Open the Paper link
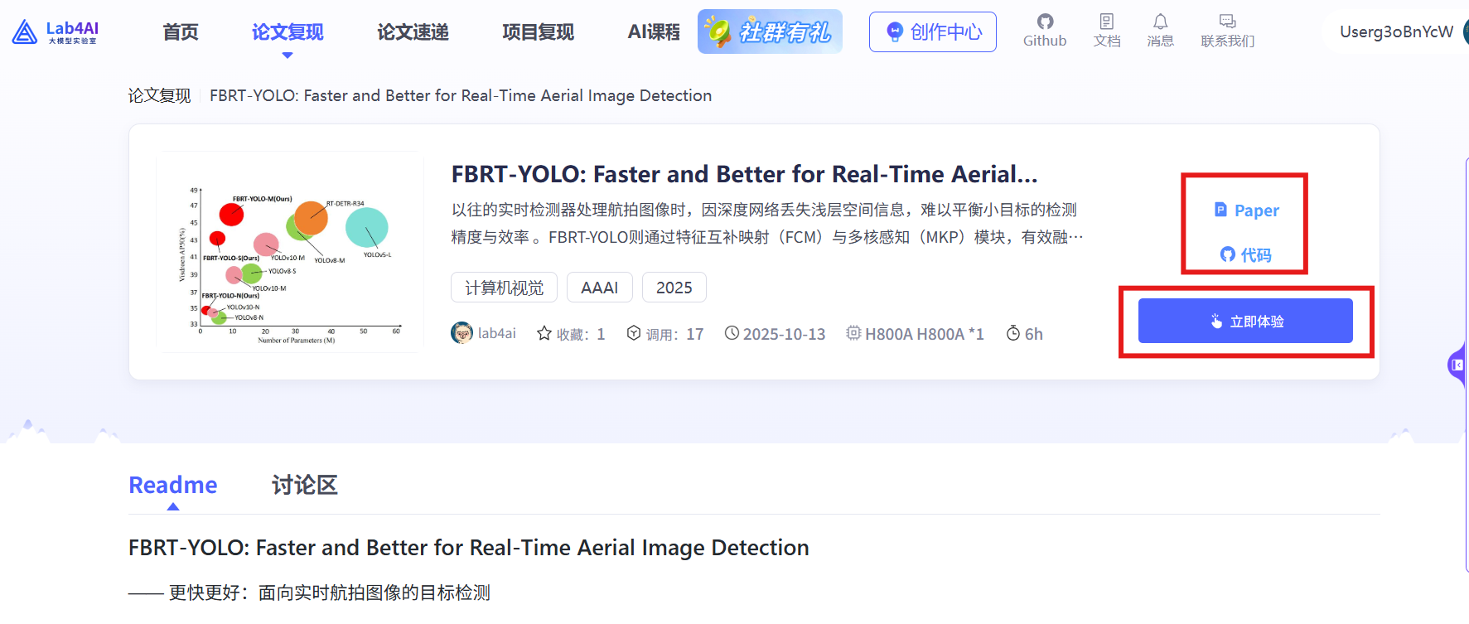 (1246, 210)
